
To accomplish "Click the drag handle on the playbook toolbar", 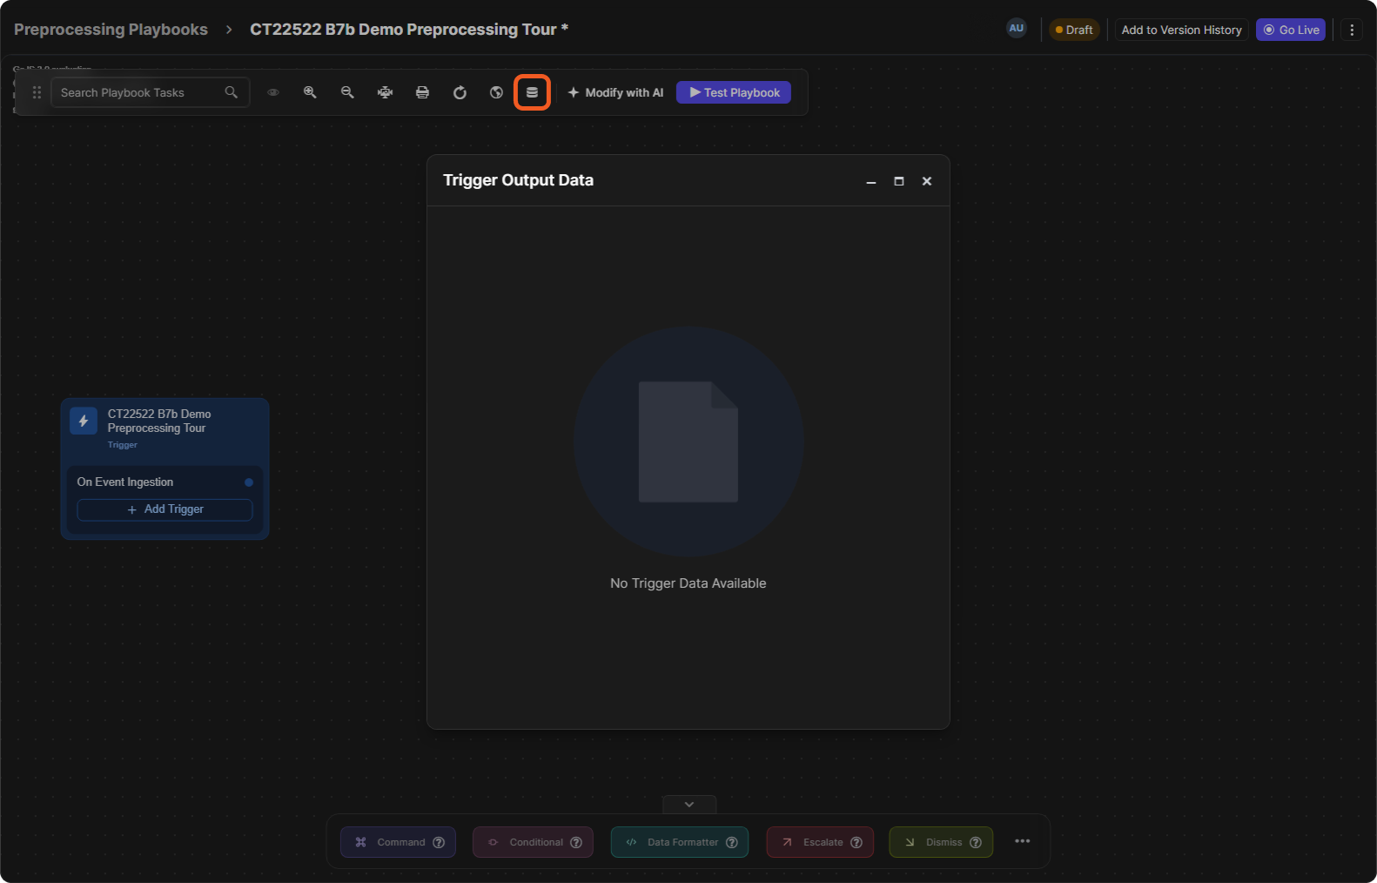I will 37,92.
